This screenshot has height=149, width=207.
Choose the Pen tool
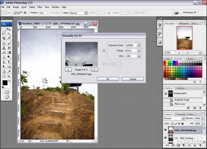tap(4, 62)
